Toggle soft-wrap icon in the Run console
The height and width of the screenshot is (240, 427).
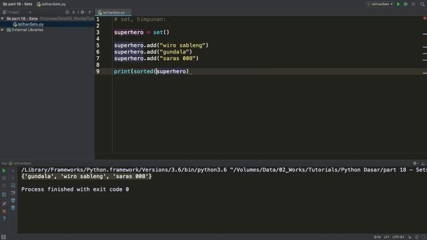[x=13, y=185]
